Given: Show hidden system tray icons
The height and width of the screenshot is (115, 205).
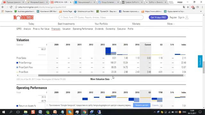Looking at the screenshot, I should [154, 112].
